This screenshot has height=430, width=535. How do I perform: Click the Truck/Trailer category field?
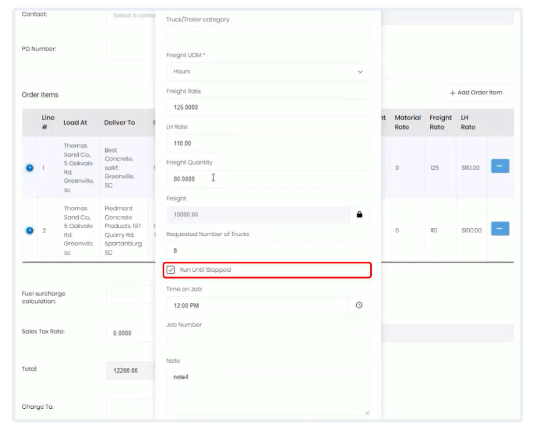tap(267, 36)
